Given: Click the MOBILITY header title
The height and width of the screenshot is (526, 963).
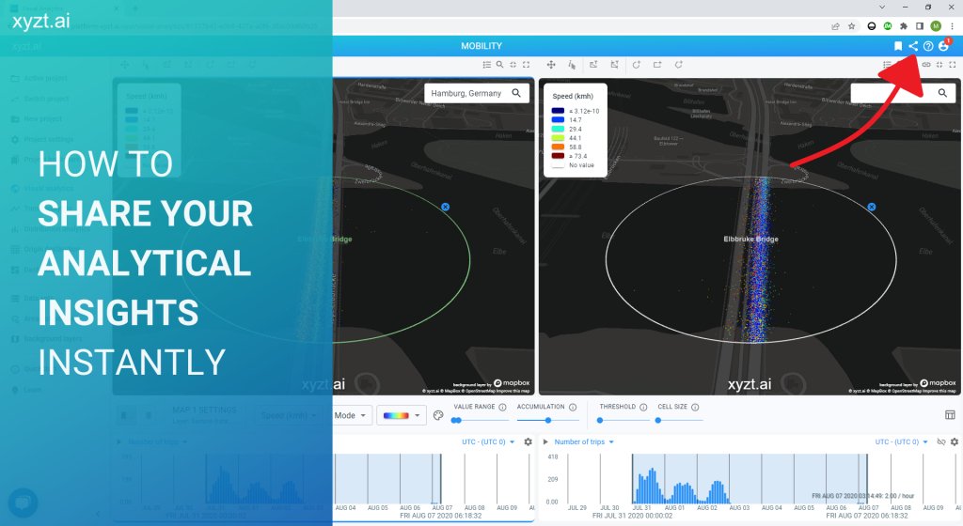Looking at the screenshot, I should pyautogui.click(x=481, y=46).
